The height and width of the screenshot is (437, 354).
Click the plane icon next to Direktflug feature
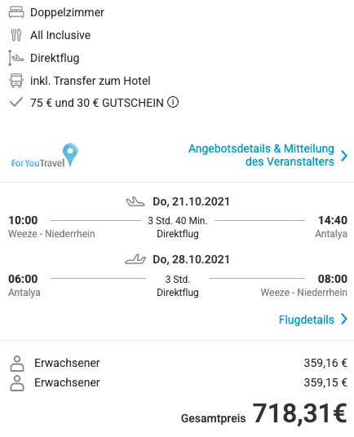[x=16, y=58]
